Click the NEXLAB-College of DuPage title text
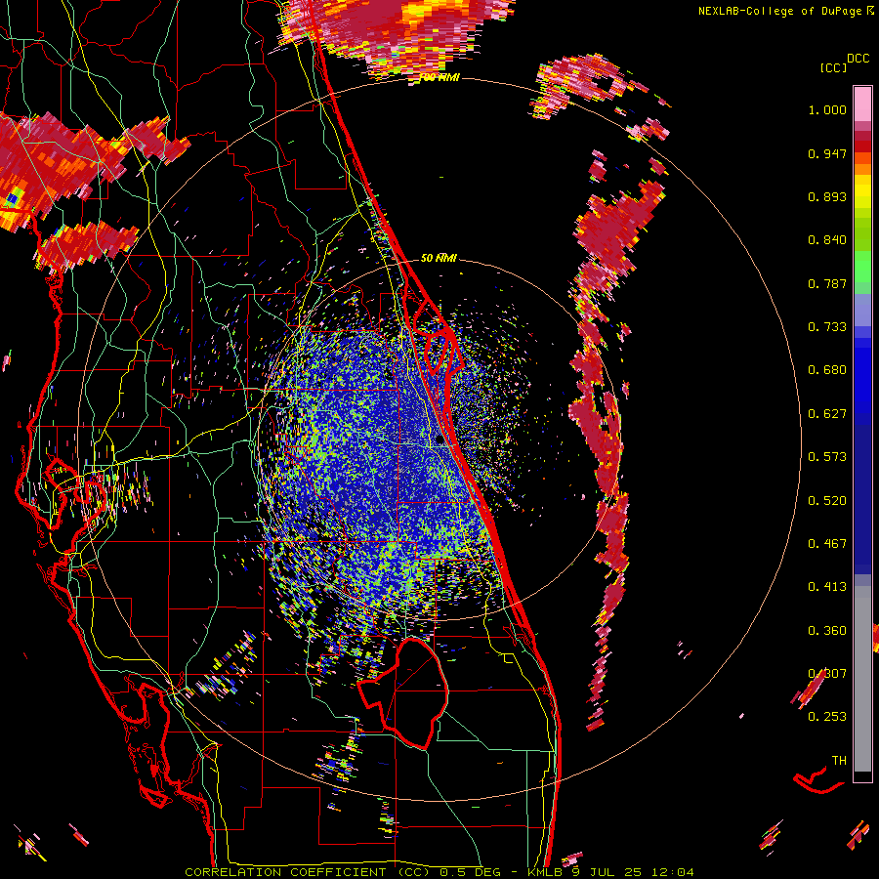Viewport: 879px width, 879px height. click(779, 11)
